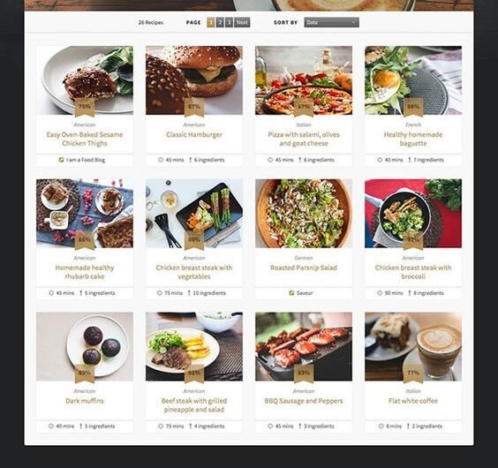Open Healthy homemade baguette recipe title
This screenshot has height=468, width=498.
(x=413, y=139)
